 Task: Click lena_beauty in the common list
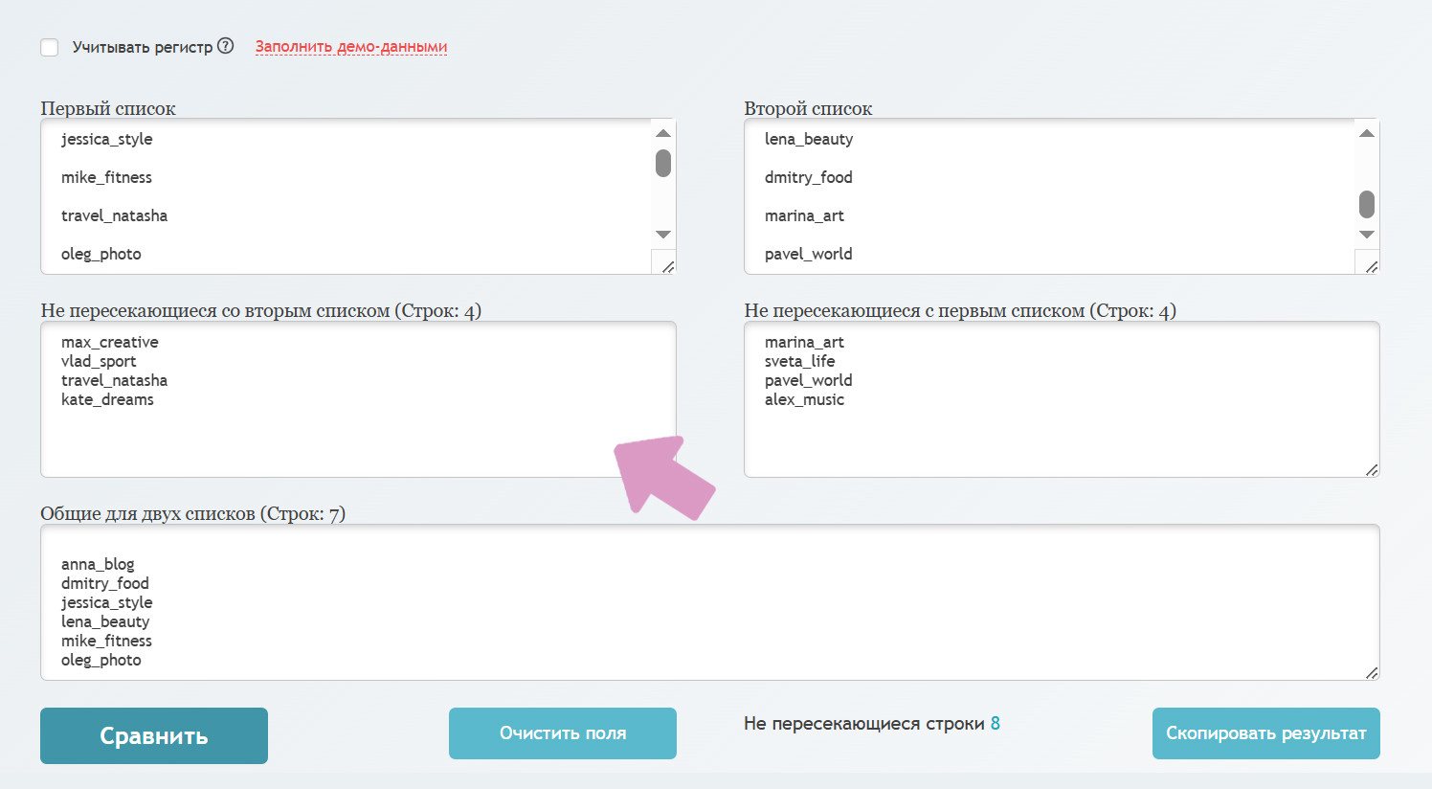[x=105, y=621]
